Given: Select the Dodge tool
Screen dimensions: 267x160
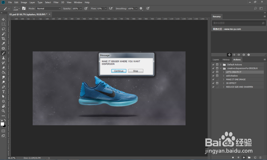Looking at the screenshot, I should pyautogui.click(x=3, y=82).
